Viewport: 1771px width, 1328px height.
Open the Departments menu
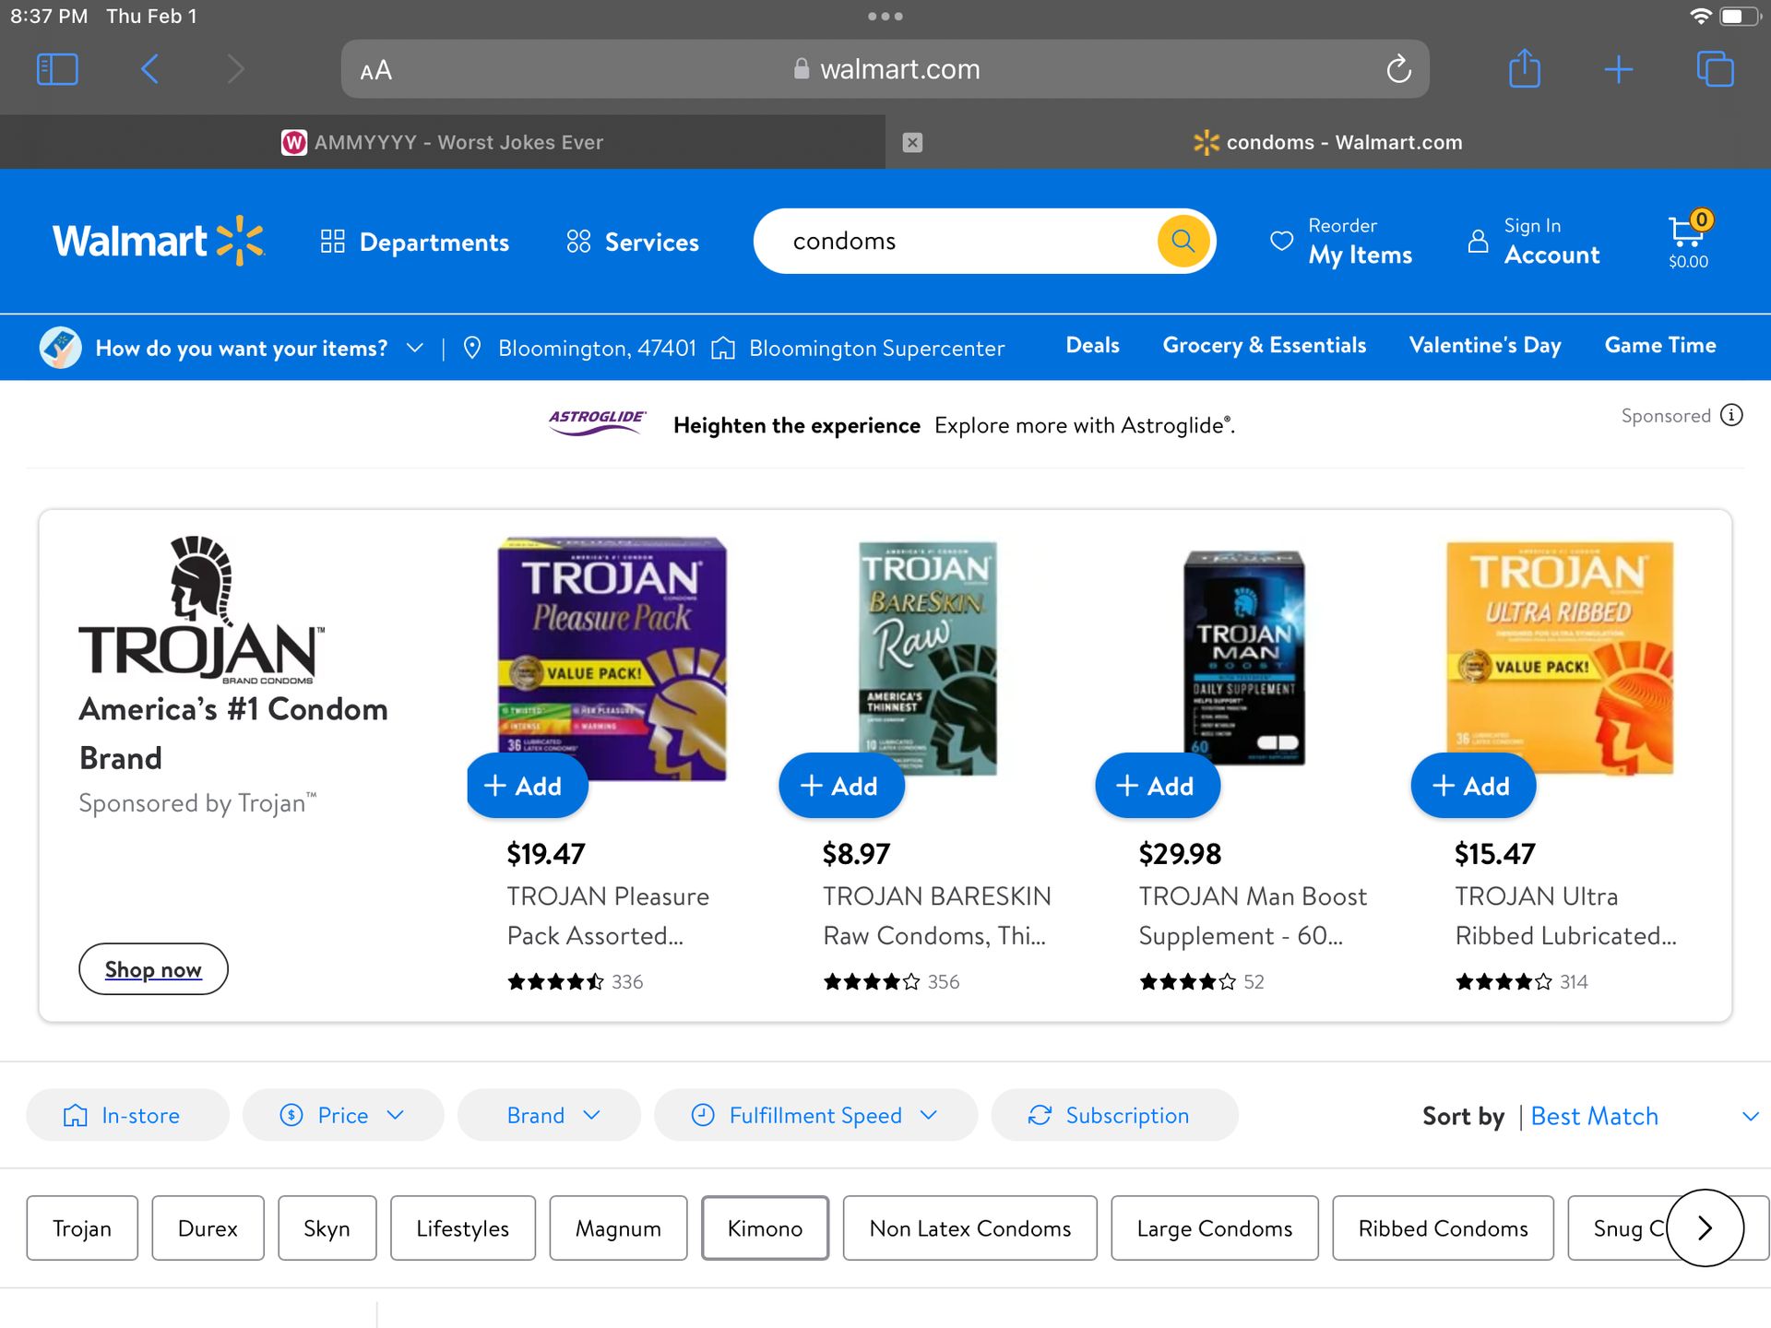point(415,242)
